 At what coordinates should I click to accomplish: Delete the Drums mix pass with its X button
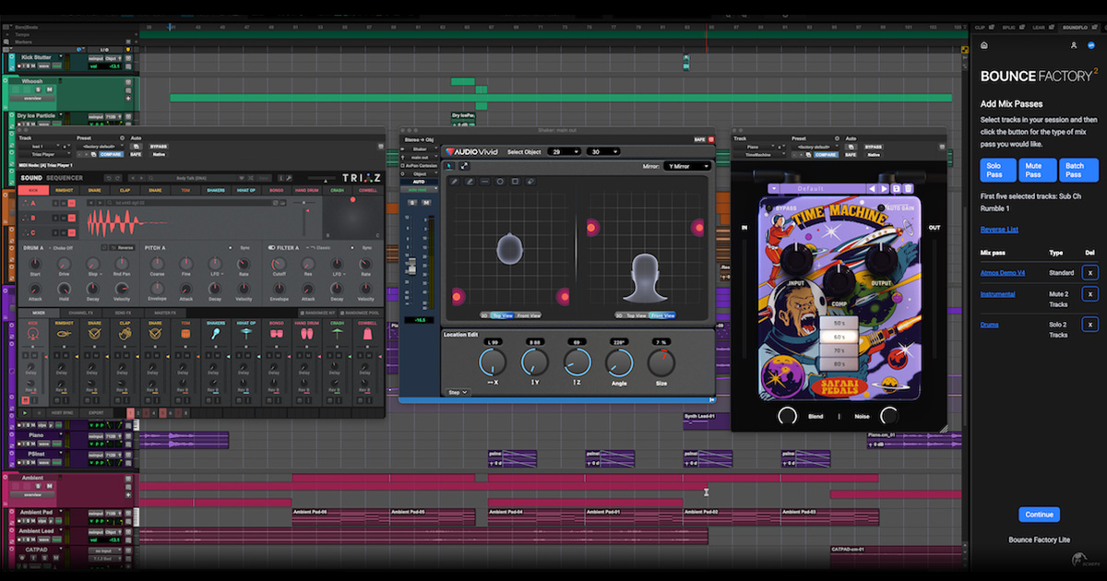coord(1089,324)
